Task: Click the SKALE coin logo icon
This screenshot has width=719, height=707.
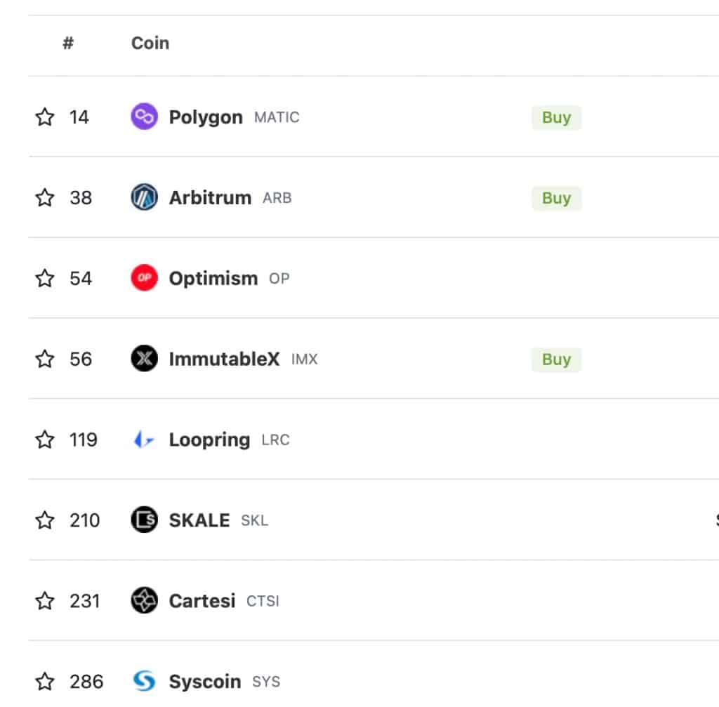Action: (144, 520)
